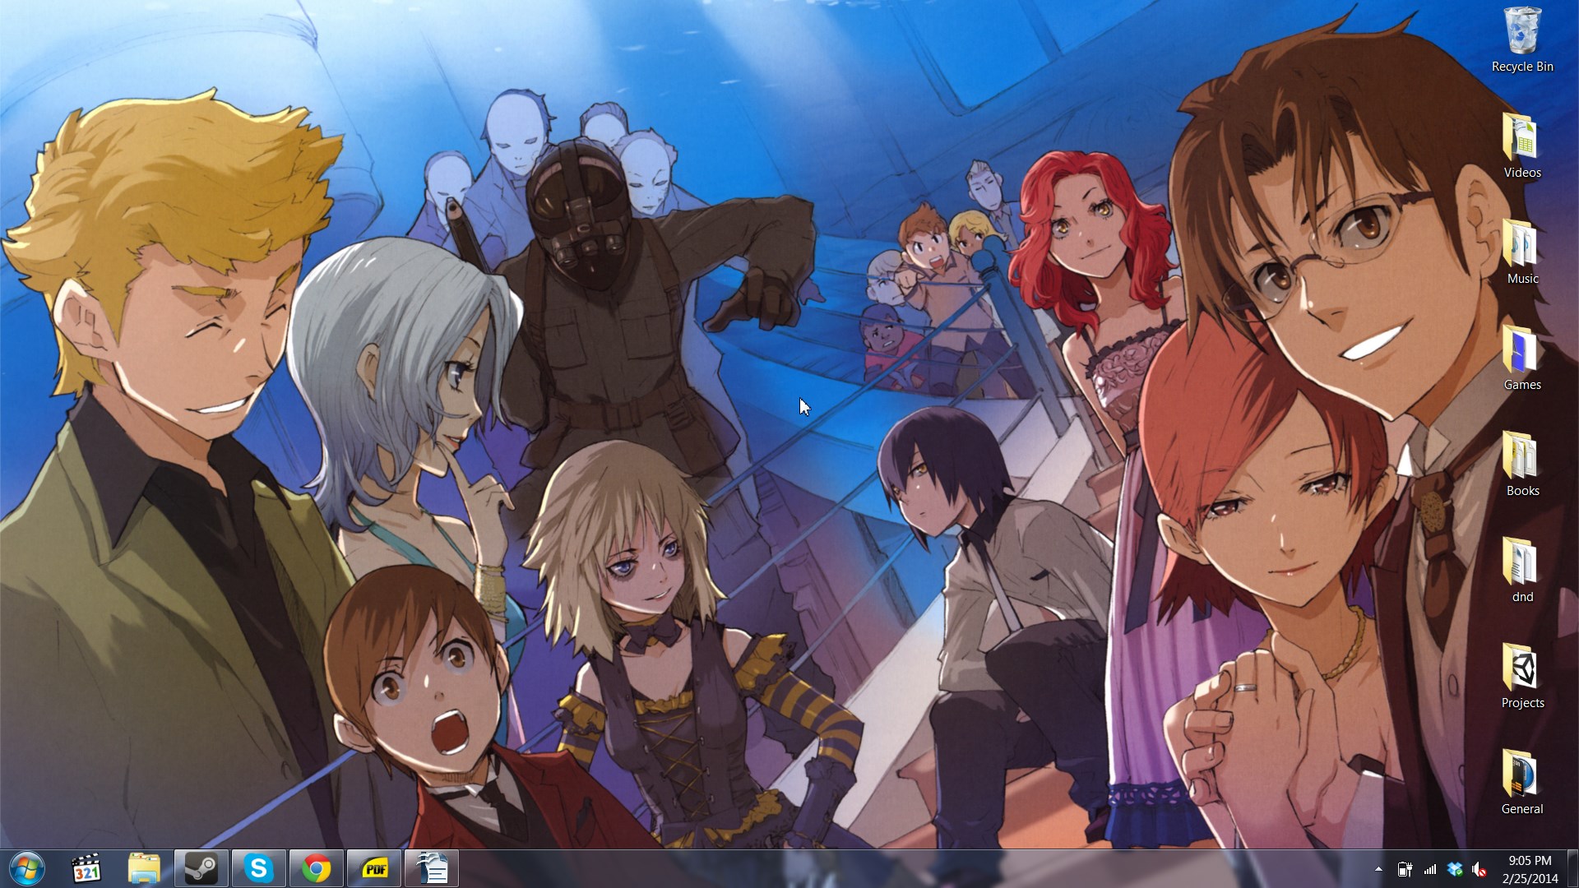Click the muted speaker volume icon
The height and width of the screenshot is (888, 1579).
[x=1479, y=869]
